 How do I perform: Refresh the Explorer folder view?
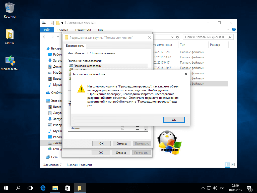click(x=177, y=37)
